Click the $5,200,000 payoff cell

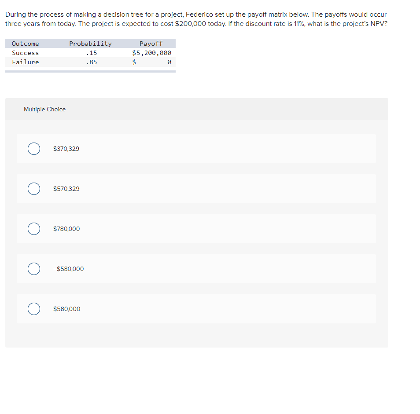point(152,53)
